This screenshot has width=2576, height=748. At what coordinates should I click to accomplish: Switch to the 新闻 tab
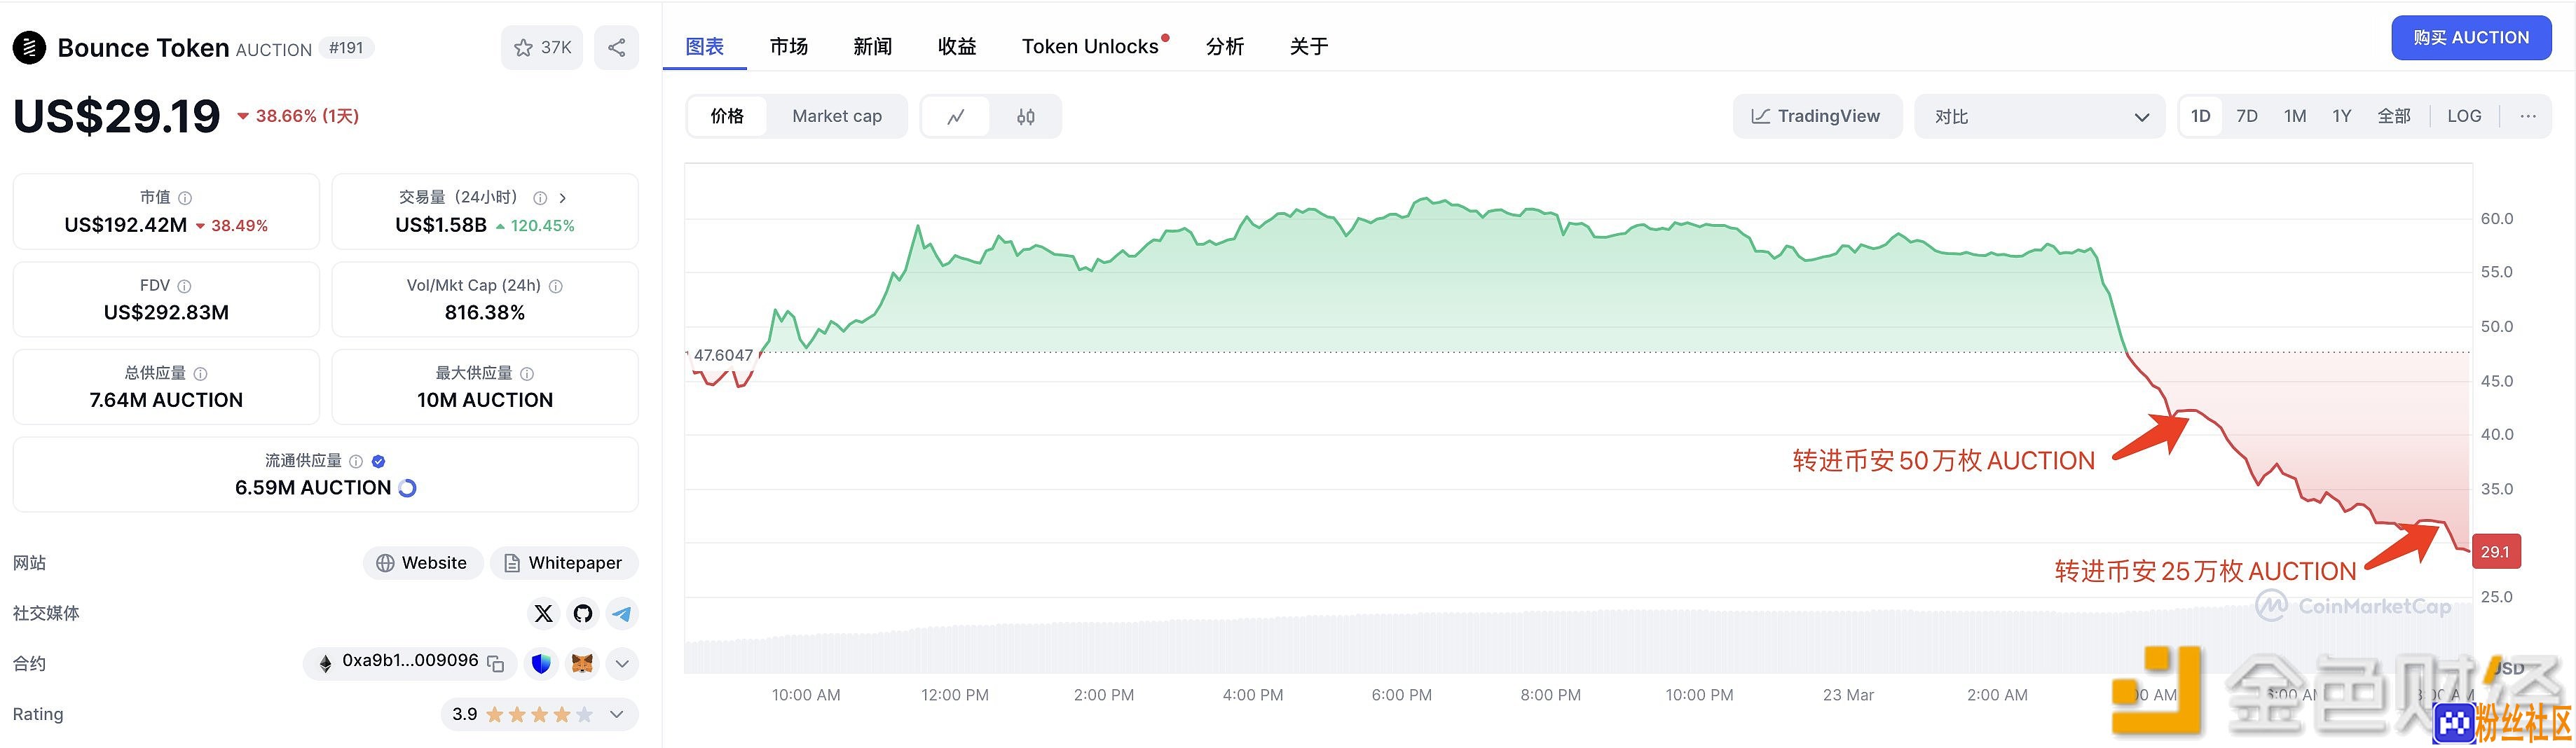[873, 46]
